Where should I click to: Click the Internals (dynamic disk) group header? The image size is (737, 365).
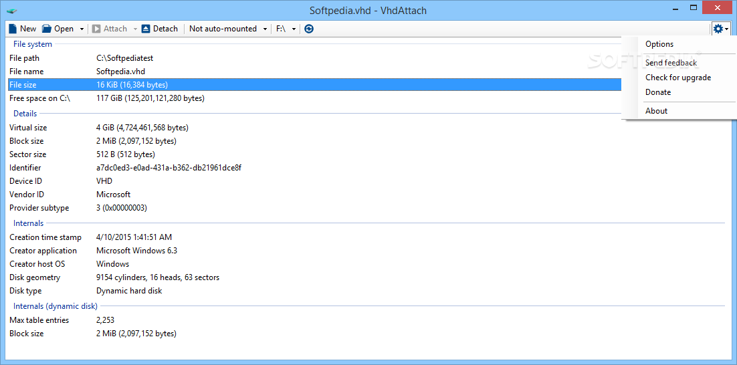pos(56,306)
